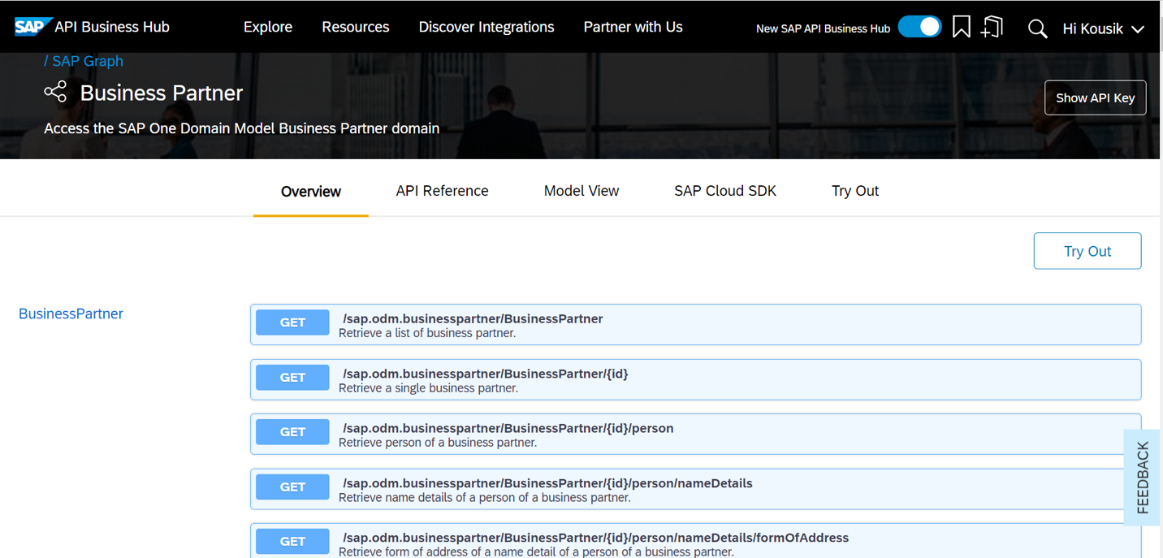The height and width of the screenshot is (558, 1163).
Task: Follow the SAP Graph breadcrumb link
Action: pos(88,61)
